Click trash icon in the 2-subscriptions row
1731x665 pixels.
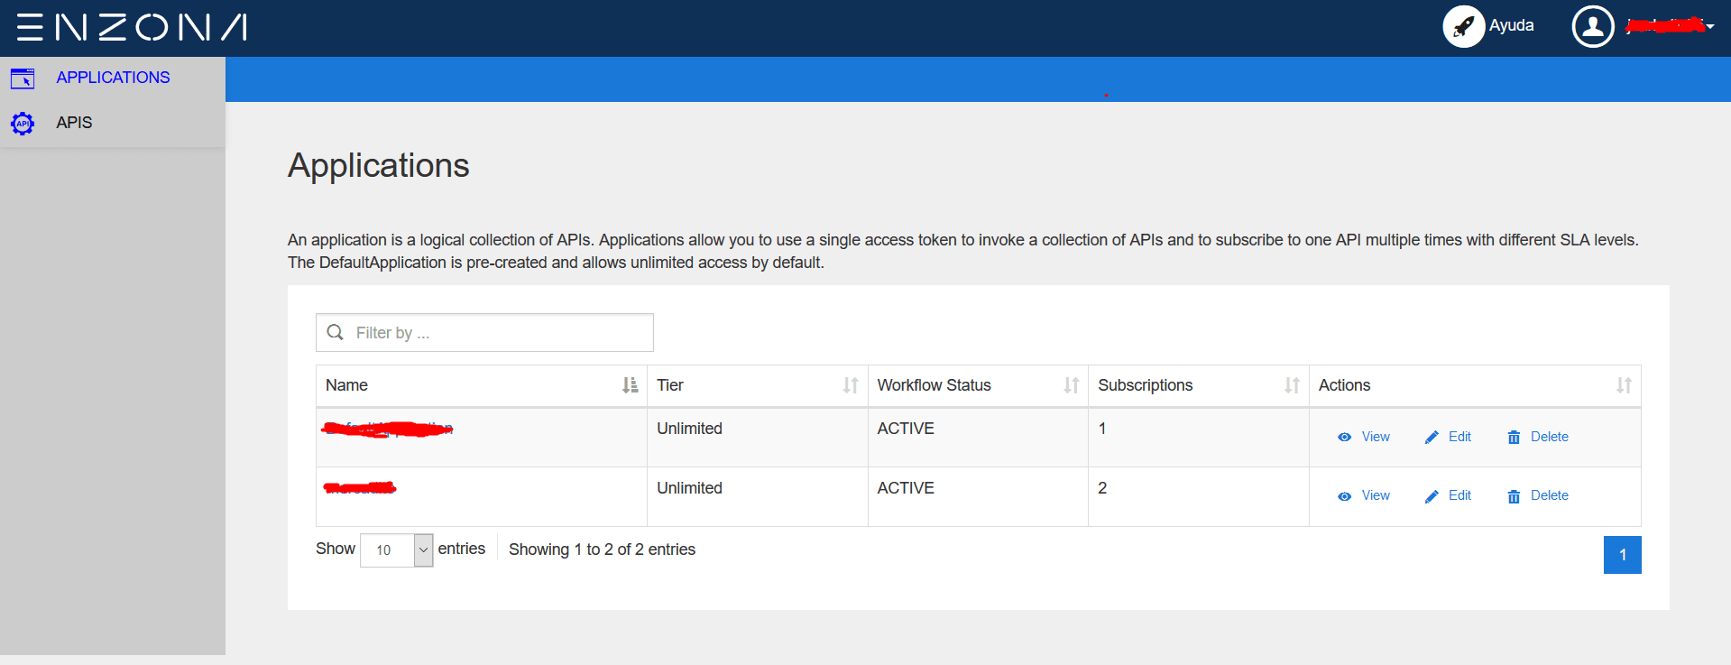[x=1514, y=496]
